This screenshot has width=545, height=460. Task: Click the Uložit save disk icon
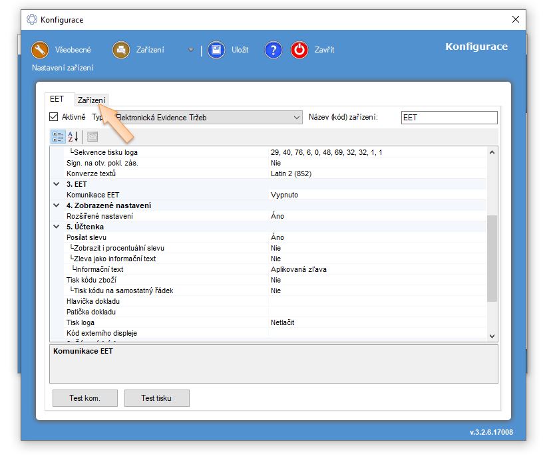(216, 50)
